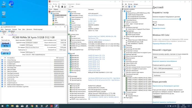Screen dimensions: 192x108
Task: Launch Google Chrome from the taskbar
Action: pyautogui.click(x=32, y=106)
